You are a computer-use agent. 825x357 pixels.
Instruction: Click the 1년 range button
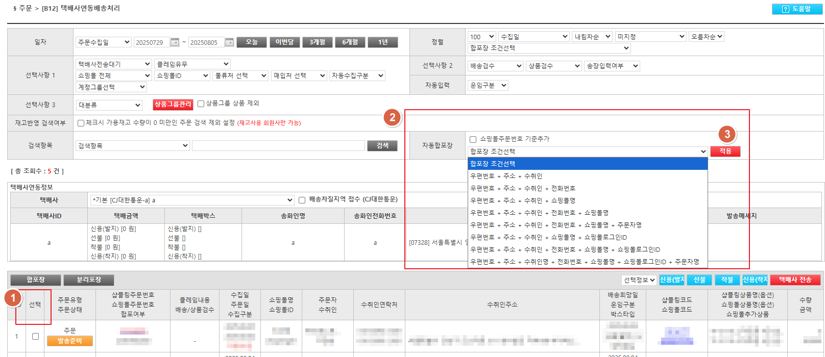[x=382, y=42]
